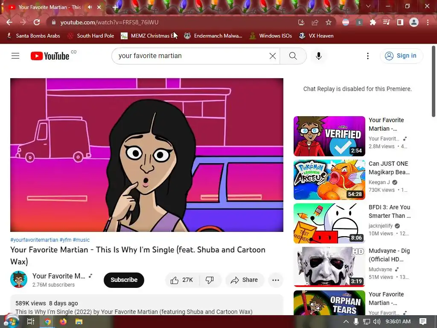This screenshot has height=328, width=437.
Task: Dislike this video
Action: click(x=210, y=280)
